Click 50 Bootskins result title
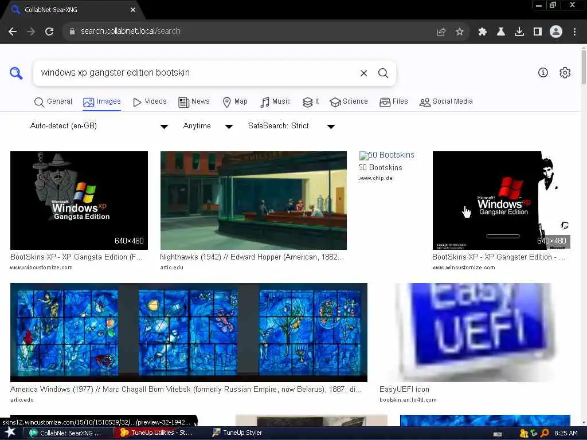This screenshot has width=587, height=440. tap(381, 168)
